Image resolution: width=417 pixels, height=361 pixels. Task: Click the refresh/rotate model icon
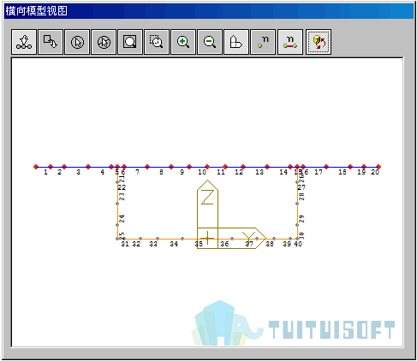point(319,42)
